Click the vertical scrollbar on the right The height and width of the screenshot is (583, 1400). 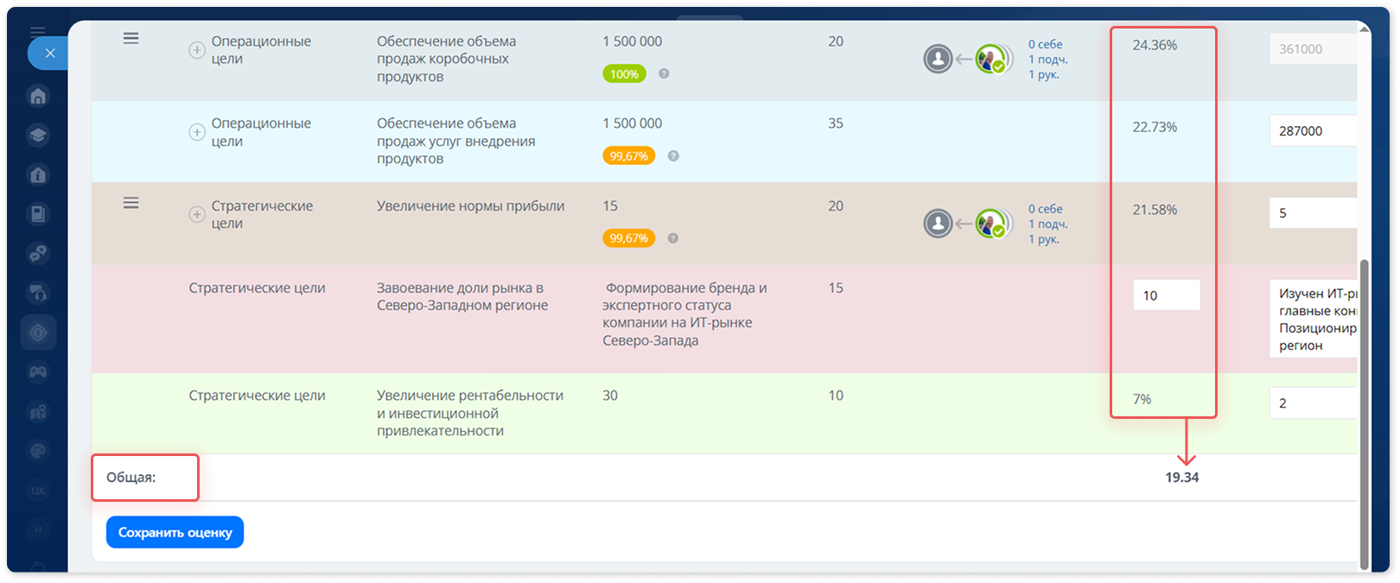[x=1365, y=415]
